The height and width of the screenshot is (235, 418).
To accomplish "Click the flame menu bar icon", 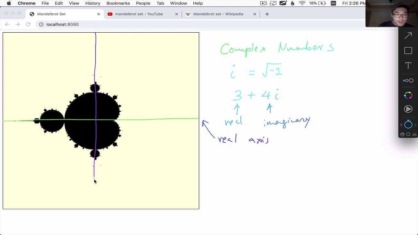I will tap(293, 3).
